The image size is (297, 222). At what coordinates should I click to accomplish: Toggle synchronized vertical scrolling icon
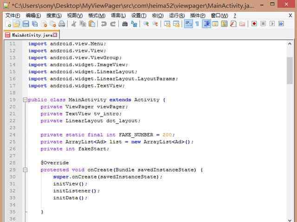[x=167, y=24]
